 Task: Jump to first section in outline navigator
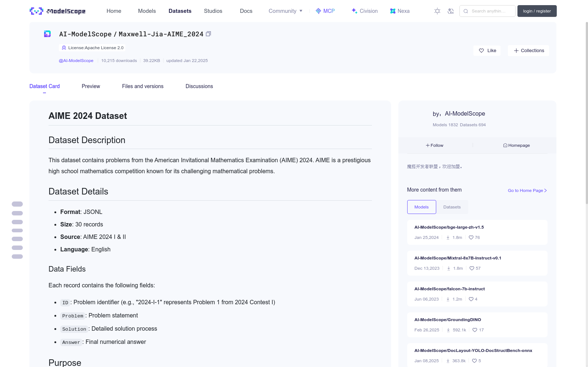pyautogui.click(x=17, y=204)
